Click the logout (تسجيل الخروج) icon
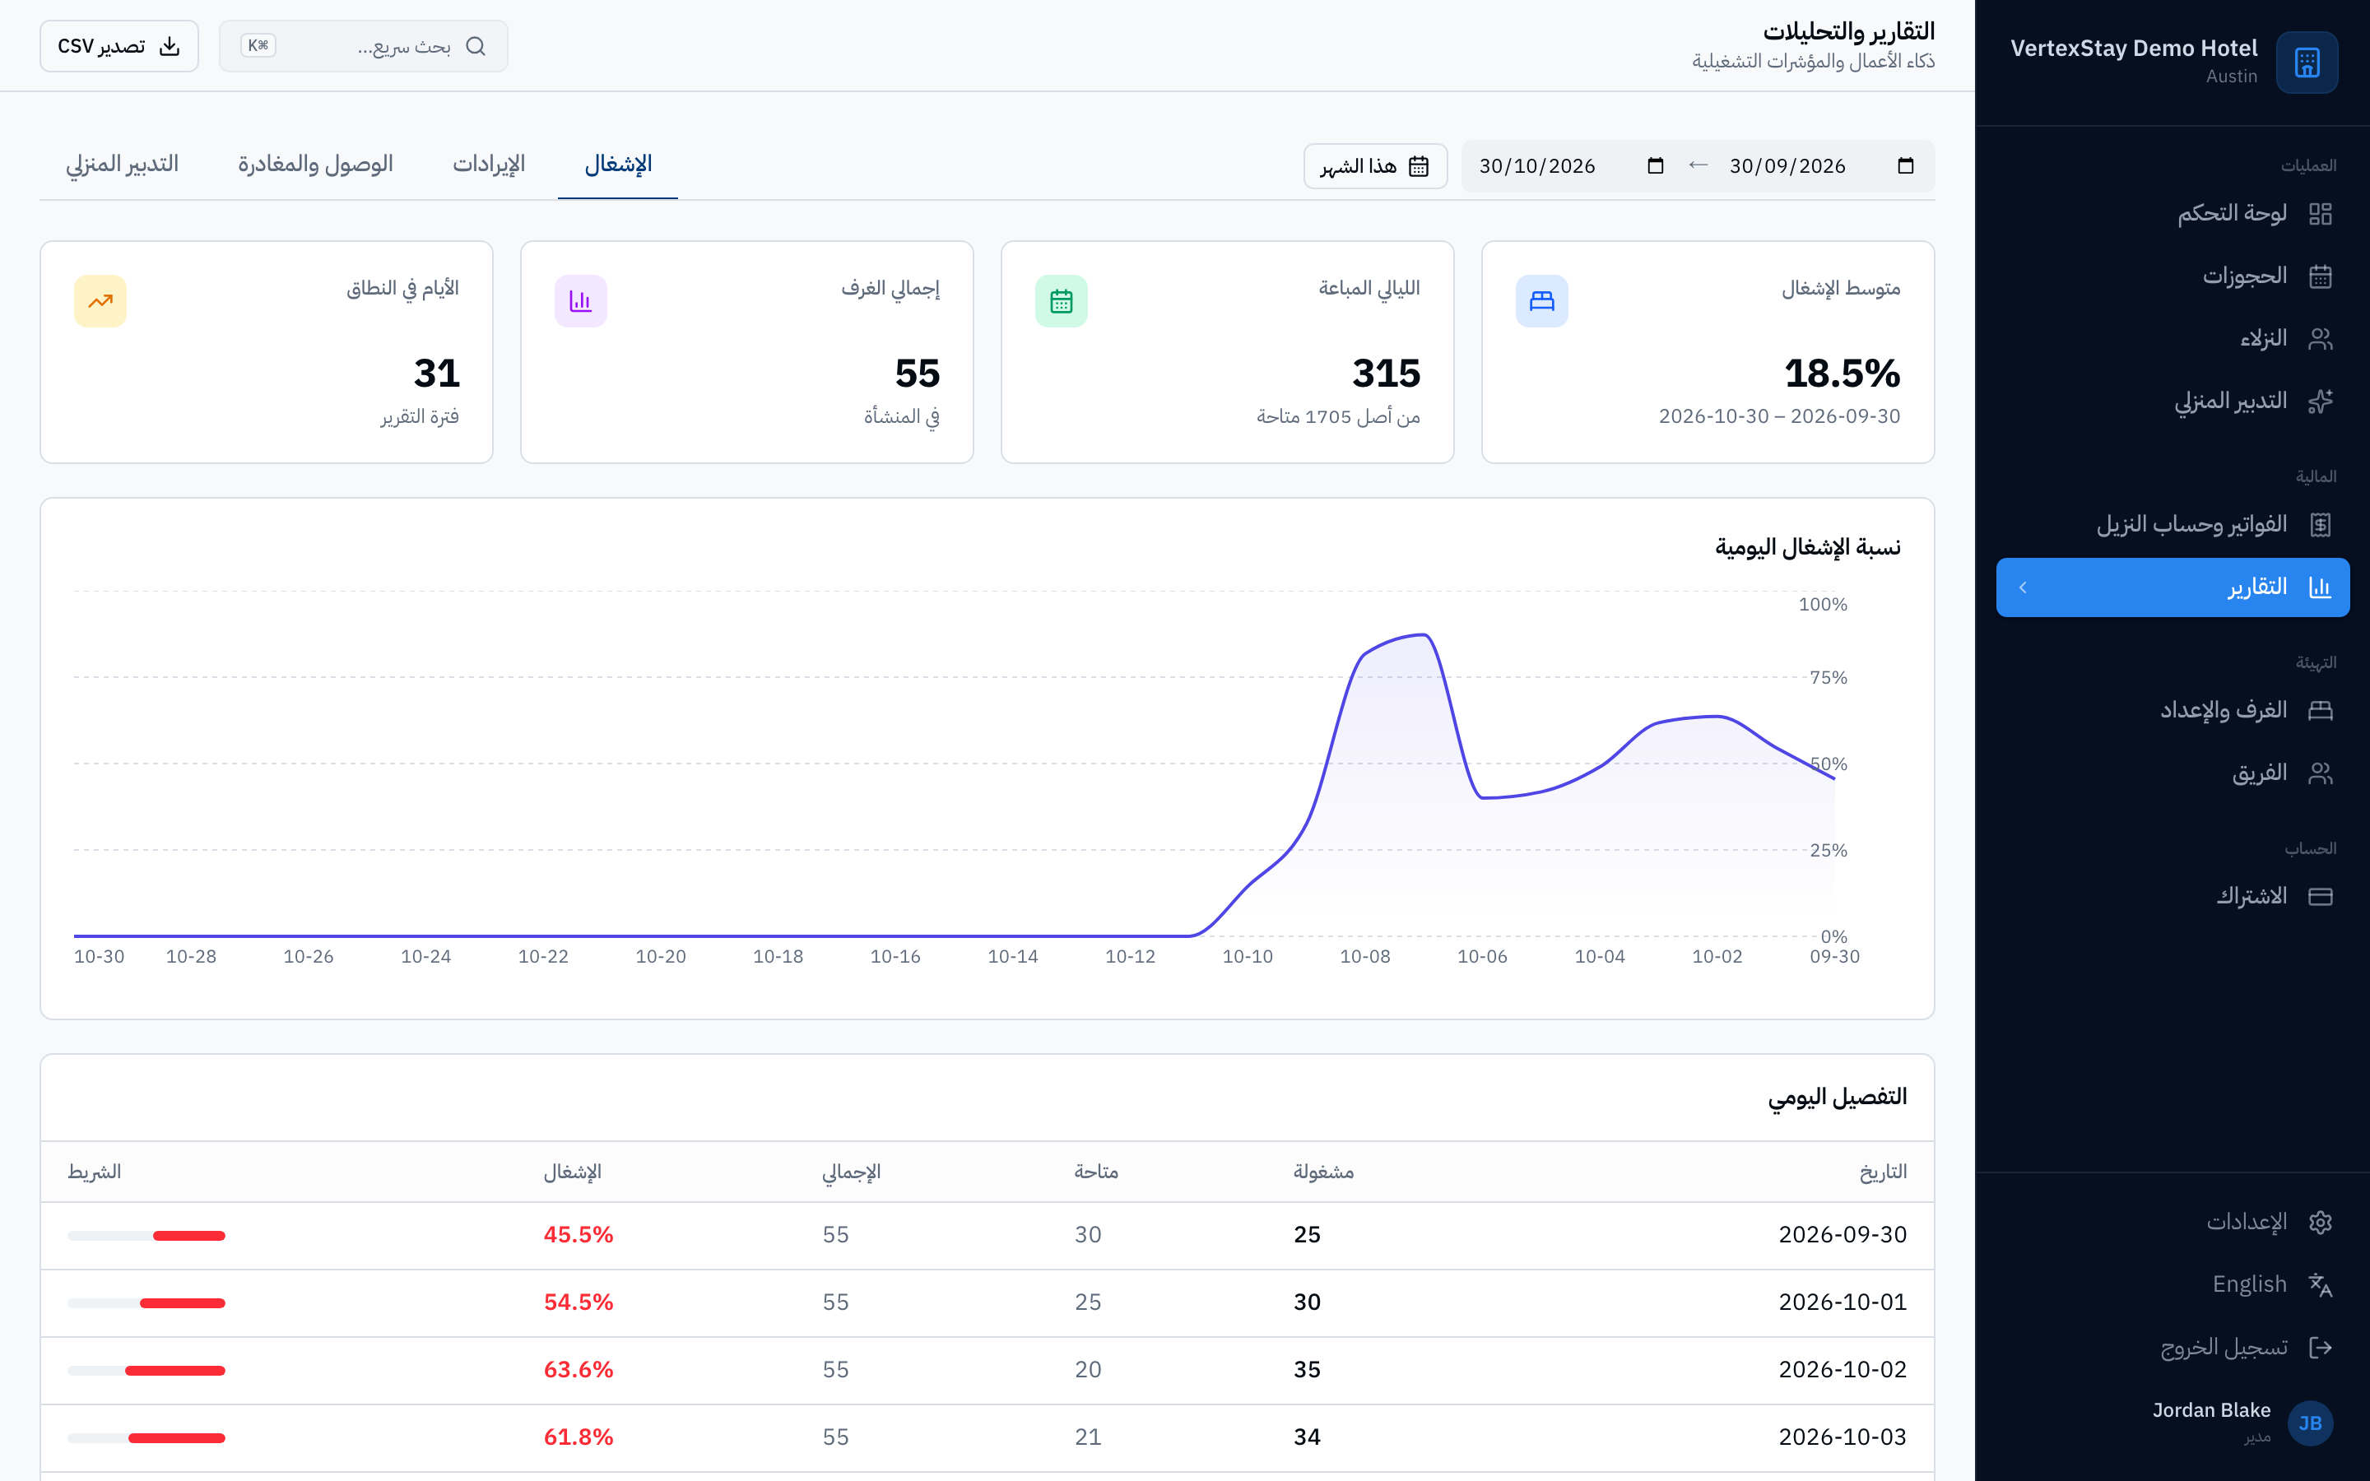The image size is (2370, 1481). [x=2319, y=1347]
